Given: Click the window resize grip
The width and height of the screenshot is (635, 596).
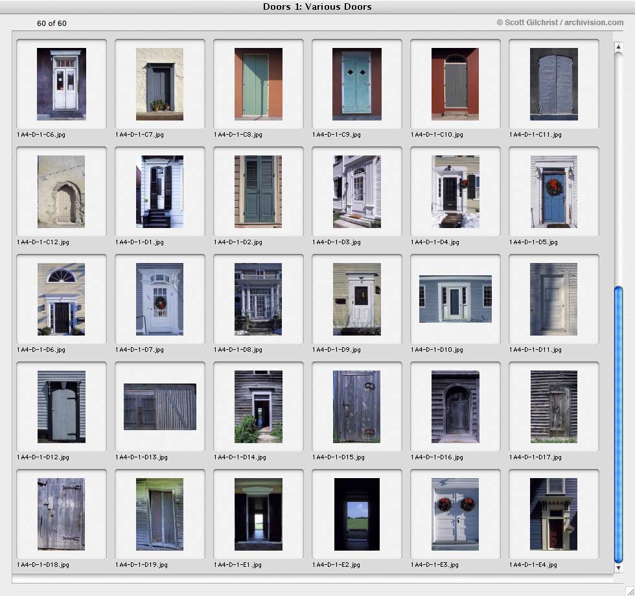Looking at the screenshot, I should pyautogui.click(x=630, y=591).
